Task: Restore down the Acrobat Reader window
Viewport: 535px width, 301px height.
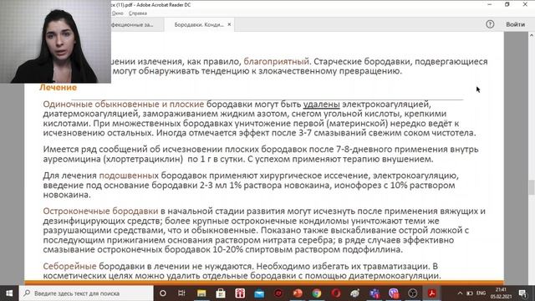Action: pos(507,4)
